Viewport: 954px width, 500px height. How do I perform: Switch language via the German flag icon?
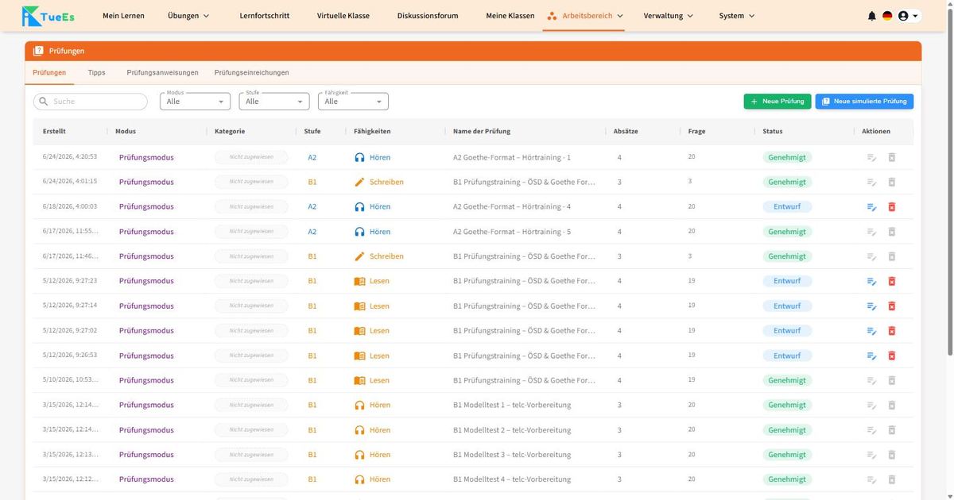[887, 16]
